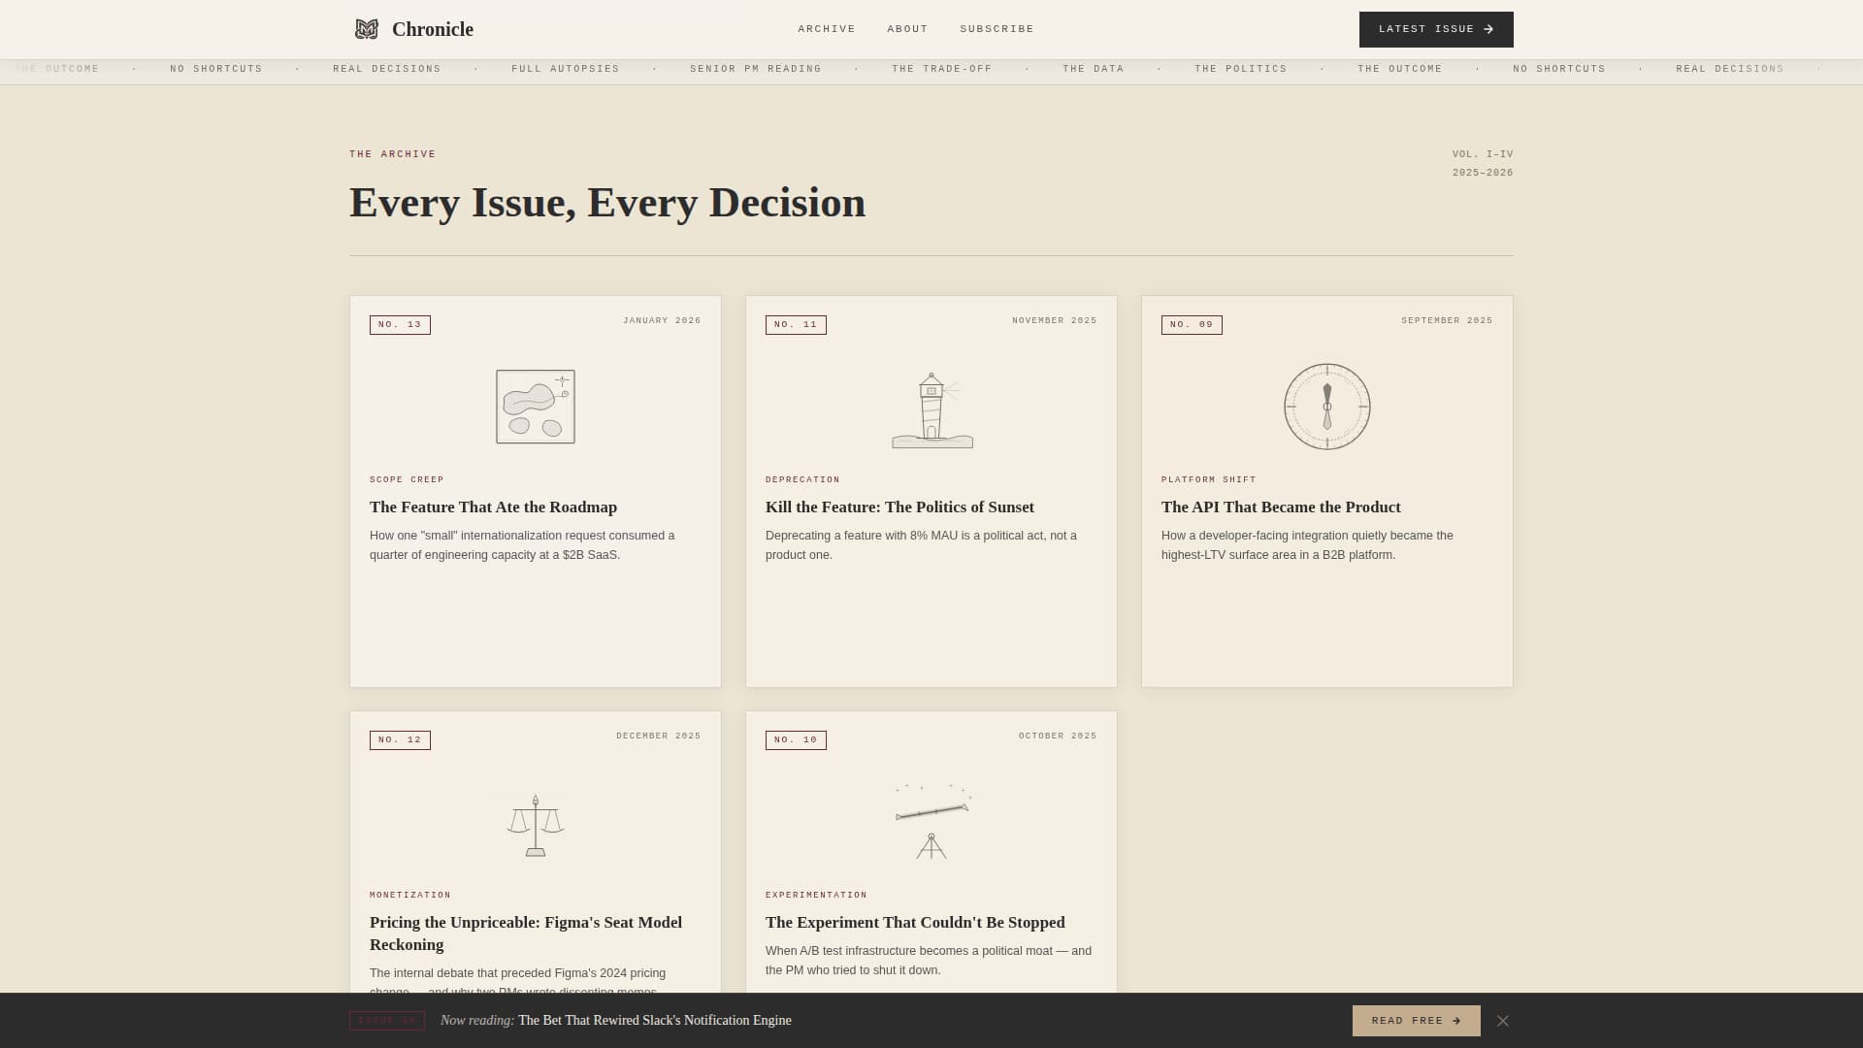Open the Archive nav item

[x=827, y=29]
